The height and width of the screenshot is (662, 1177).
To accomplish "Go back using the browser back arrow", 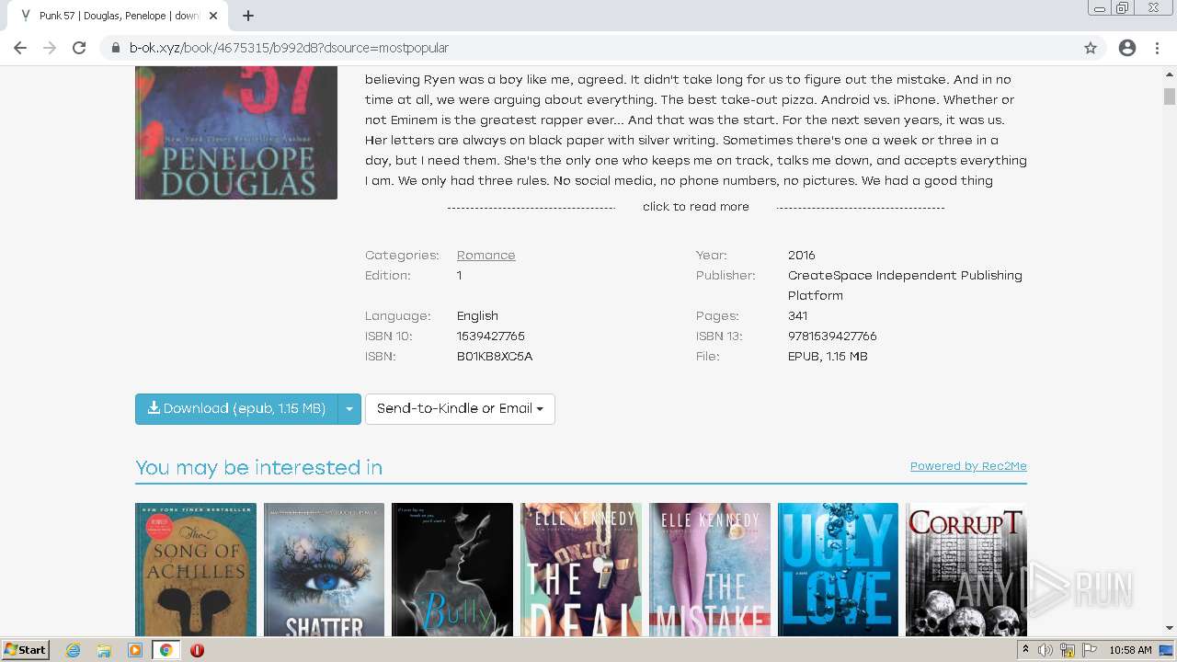I will (20, 48).
